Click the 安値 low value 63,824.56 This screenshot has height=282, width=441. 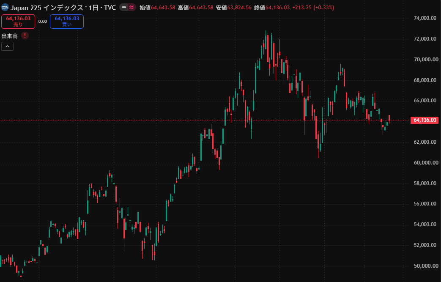point(239,8)
